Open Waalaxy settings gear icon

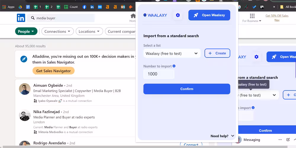click(x=178, y=15)
